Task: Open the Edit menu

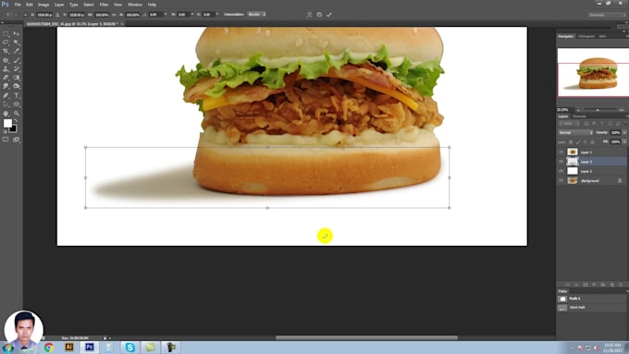Action: (30, 5)
